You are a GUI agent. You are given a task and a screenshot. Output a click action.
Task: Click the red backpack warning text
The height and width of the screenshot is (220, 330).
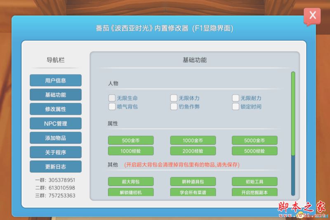pyautogui.click(x=182, y=165)
